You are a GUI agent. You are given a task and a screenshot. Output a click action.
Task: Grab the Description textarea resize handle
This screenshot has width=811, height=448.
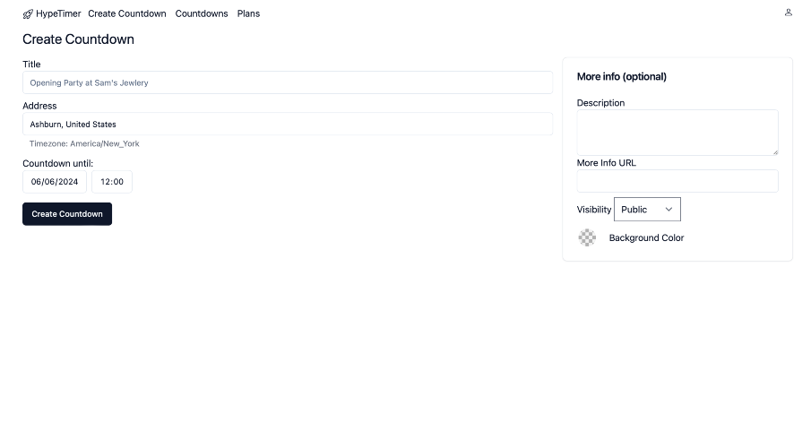click(775, 152)
